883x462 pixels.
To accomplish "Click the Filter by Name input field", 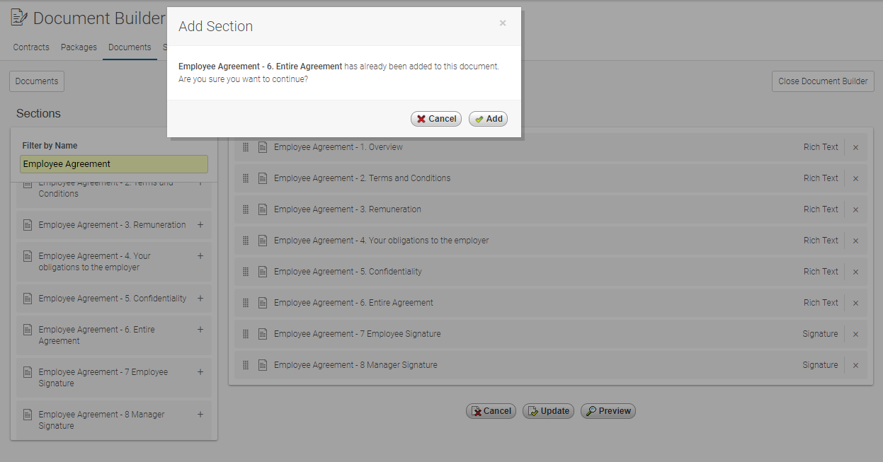I will (x=114, y=164).
